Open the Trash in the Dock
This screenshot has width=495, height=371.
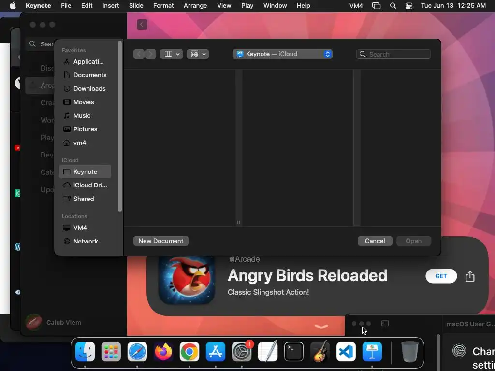pyautogui.click(x=410, y=352)
